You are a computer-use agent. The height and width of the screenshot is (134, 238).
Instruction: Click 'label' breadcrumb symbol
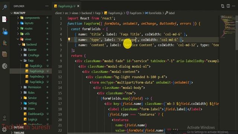coord(171,13)
